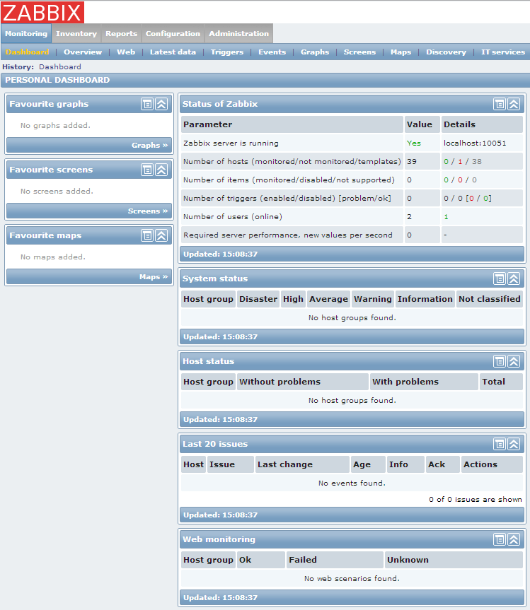Image resolution: width=530 pixels, height=610 pixels.
Task: Click the red not monitored hosts count 1
Action: point(460,161)
